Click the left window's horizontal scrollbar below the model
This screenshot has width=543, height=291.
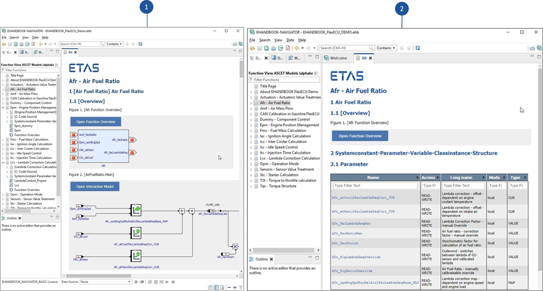98,276
